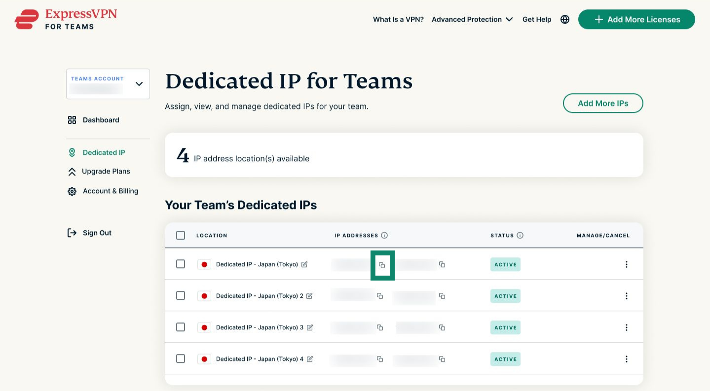710x391 pixels.
Task: Open manage menu for Japan (Tokyo) 4 row
Action: click(x=627, y=359)
